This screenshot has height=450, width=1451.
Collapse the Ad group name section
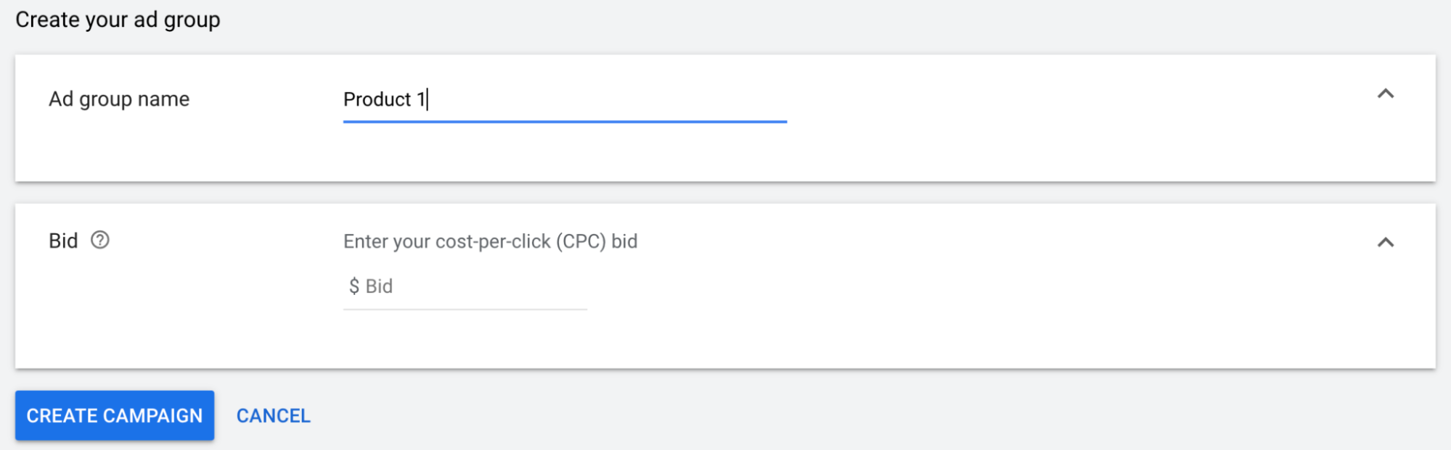click(1385, 94)
